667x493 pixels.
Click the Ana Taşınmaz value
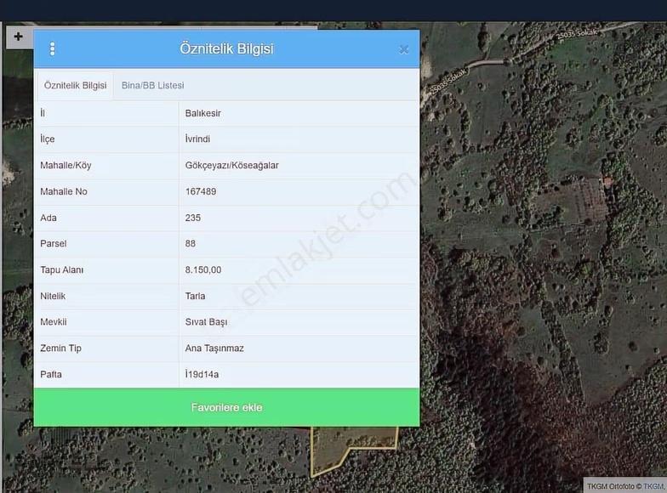pos(214,348)
